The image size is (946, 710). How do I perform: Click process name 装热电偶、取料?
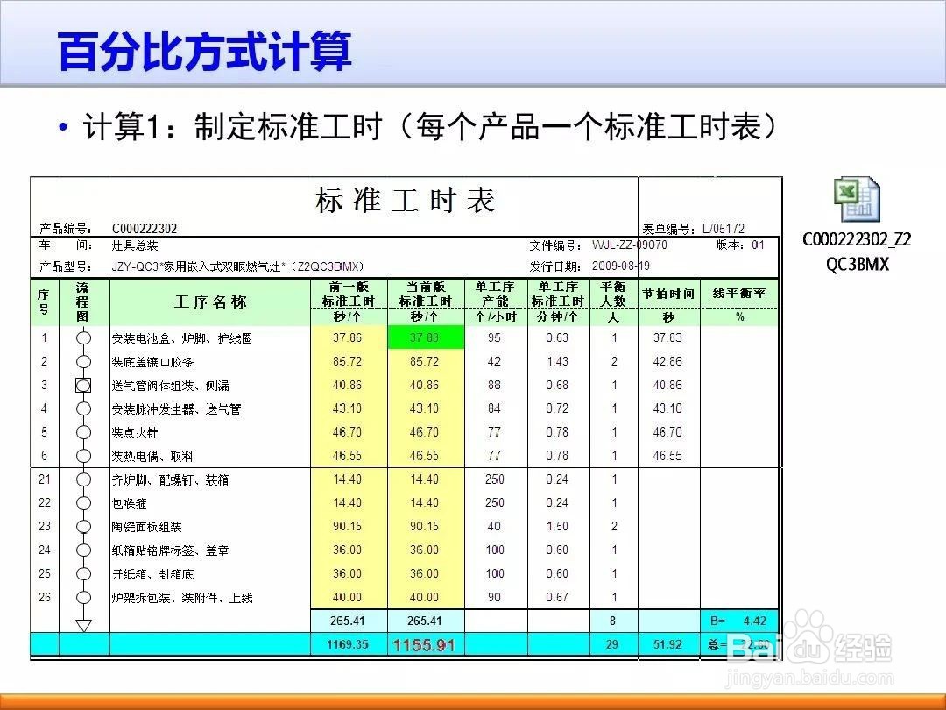(152, 457)
